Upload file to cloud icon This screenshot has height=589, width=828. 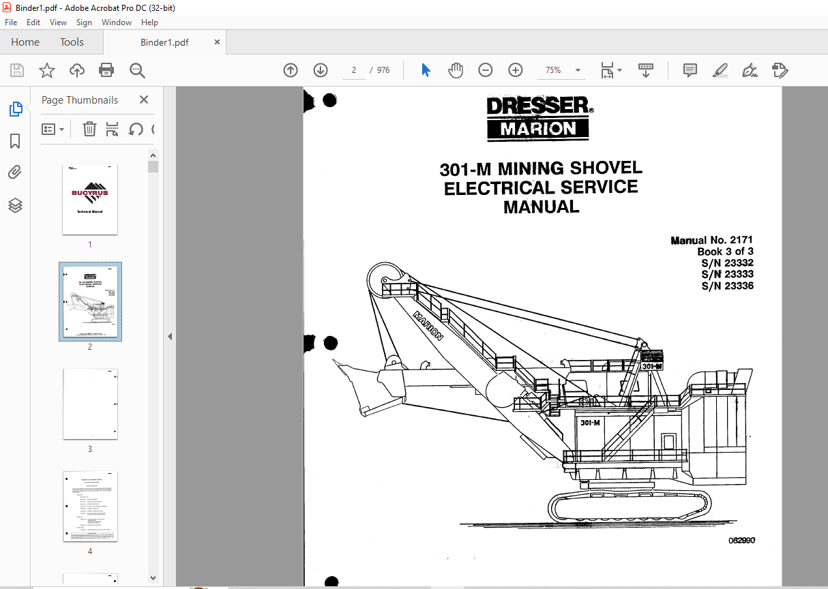(x=77, y=70)
